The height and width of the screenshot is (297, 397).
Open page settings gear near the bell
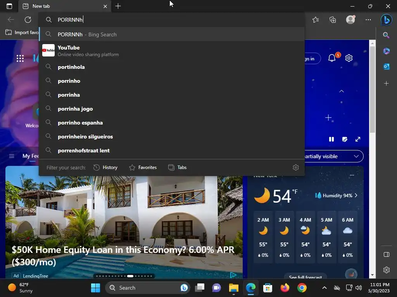point(349,58)
